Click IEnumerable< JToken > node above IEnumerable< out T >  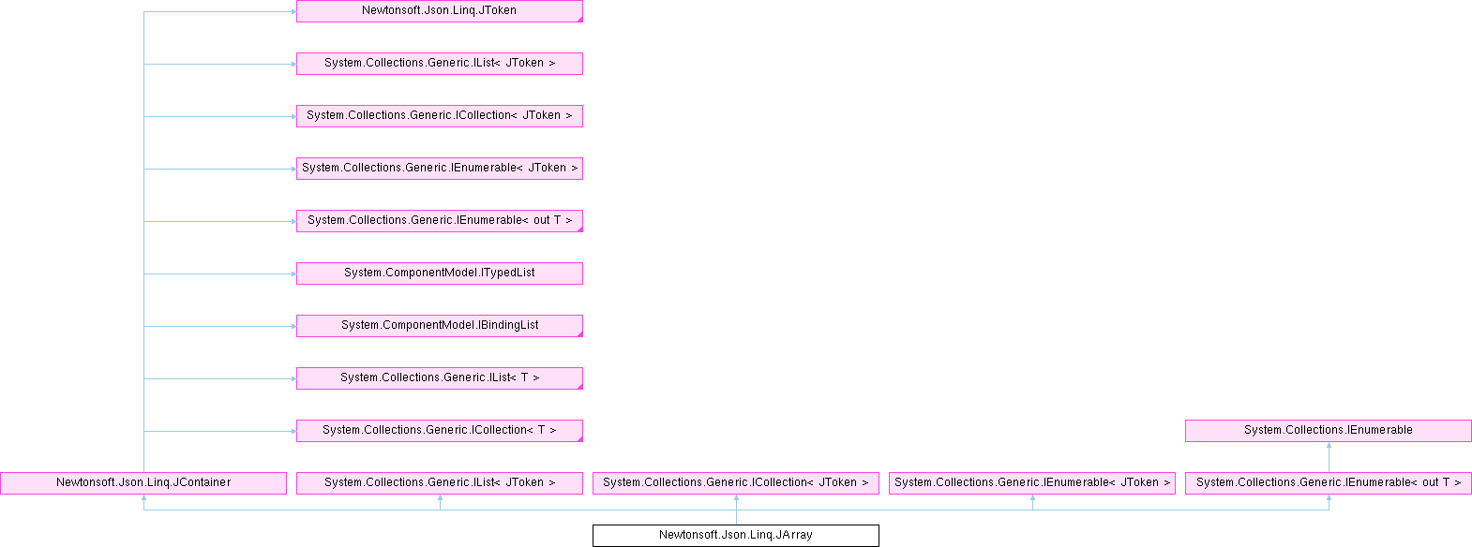pos(439,168)
